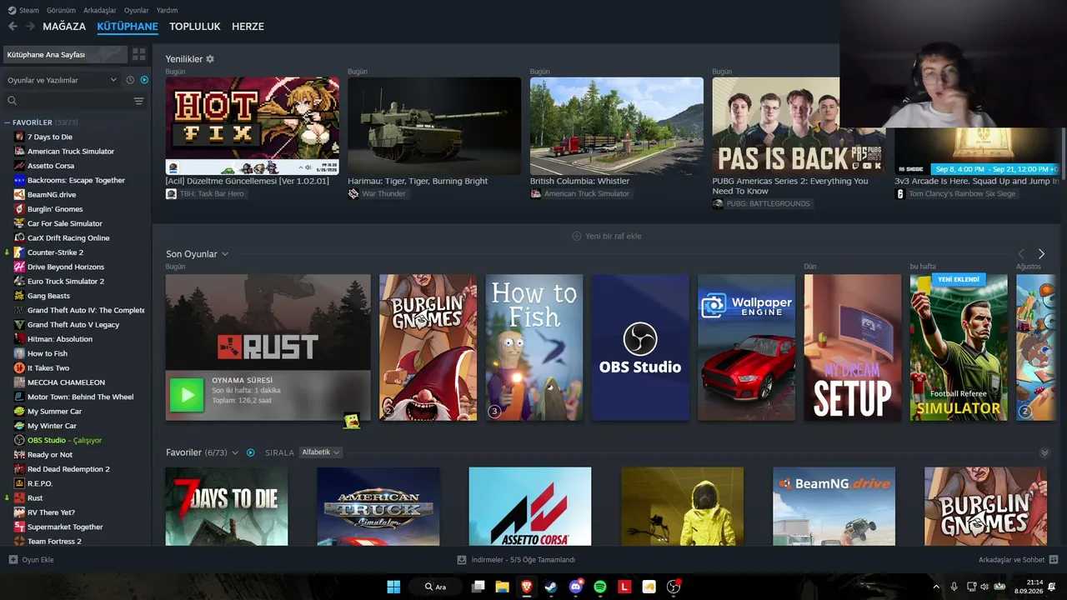The width and height of the screenshot is (1067, 600).
Task: Click Kütüphane Ana Sayfası button
Action: 65,54
